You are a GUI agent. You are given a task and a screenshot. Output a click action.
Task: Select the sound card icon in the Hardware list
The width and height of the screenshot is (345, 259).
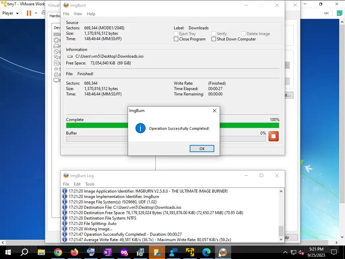tap(56, 69)
